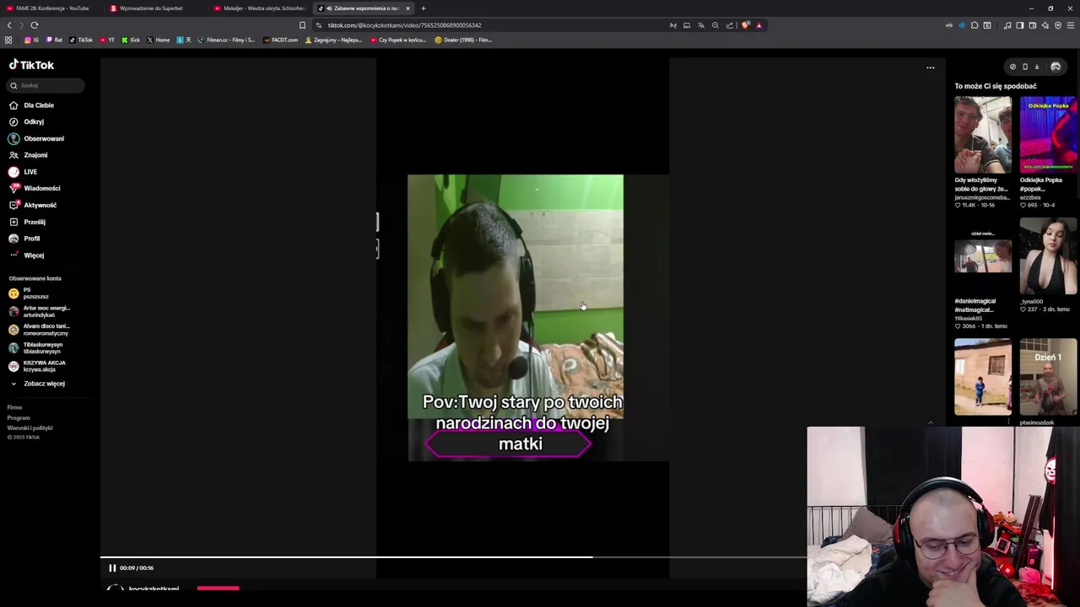This screenshot has width=1080, height=607.
Task: Open Brave Rewards triangle icon
Action: point(759,25)
